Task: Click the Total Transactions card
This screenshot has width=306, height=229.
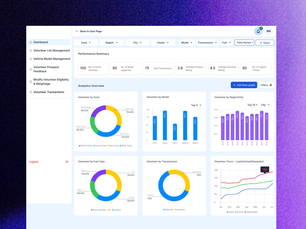Action: pos(159,68)
